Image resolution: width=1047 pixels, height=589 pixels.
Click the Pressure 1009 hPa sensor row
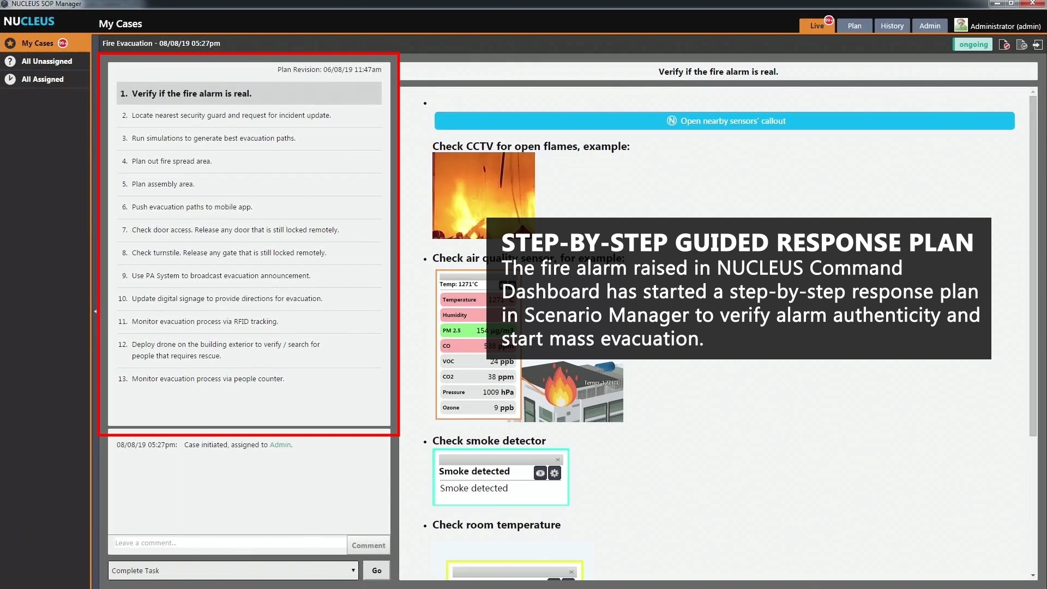pyautogui.click(x=478, y=393)
